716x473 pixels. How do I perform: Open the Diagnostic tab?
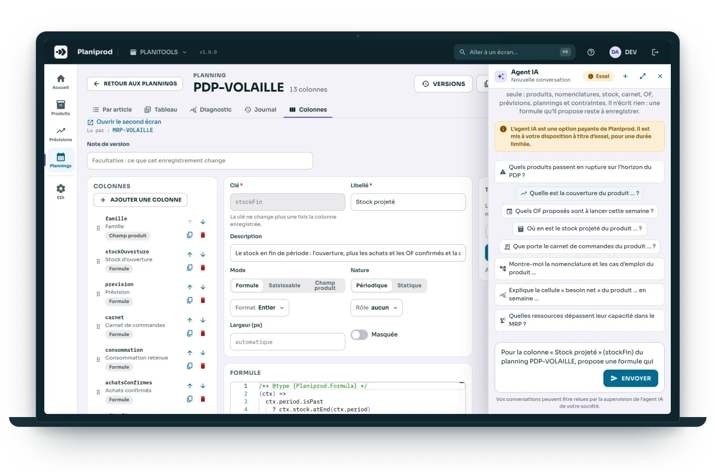coord(211,110)
